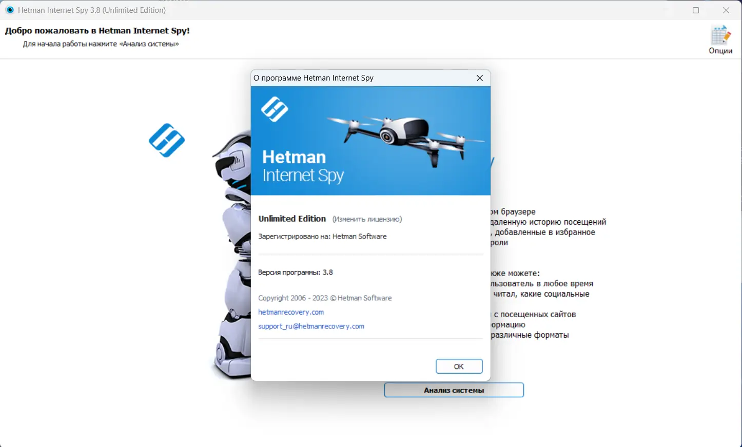The image size is (742, 447).
Task: Click the Опции text label
Action: pos(720,51)
